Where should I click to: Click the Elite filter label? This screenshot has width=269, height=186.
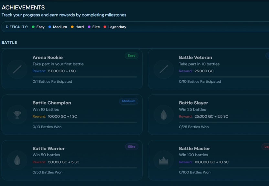(96, 27)
